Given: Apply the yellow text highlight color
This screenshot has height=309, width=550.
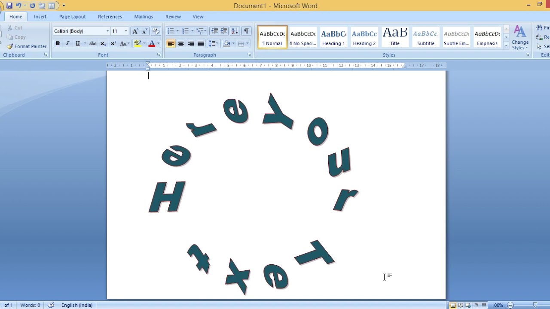Looking at the screenshot, I should (137, 43).
